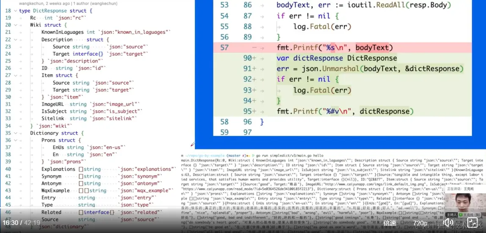
Task: Select the Explanations field name
Action: tap(58, 169)
